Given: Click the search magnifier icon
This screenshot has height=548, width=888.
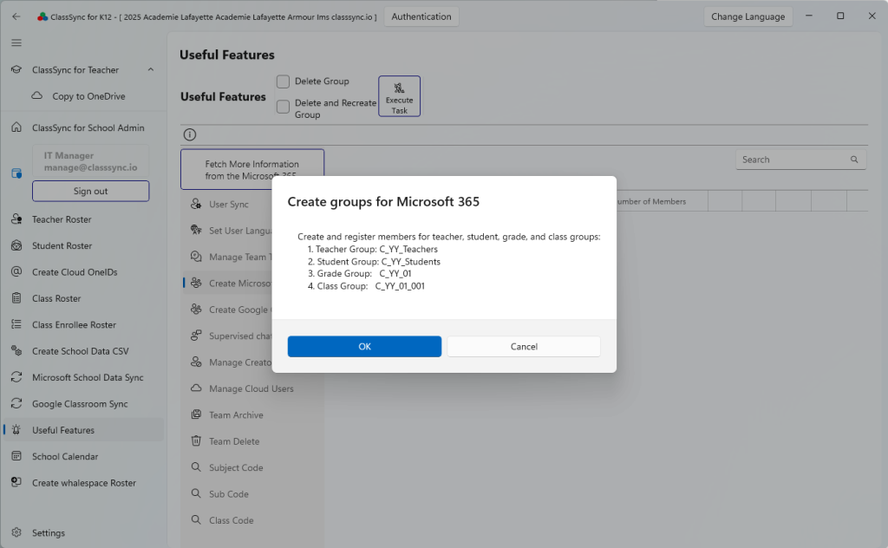Looking at the screenshot, I should coord(854,160).
